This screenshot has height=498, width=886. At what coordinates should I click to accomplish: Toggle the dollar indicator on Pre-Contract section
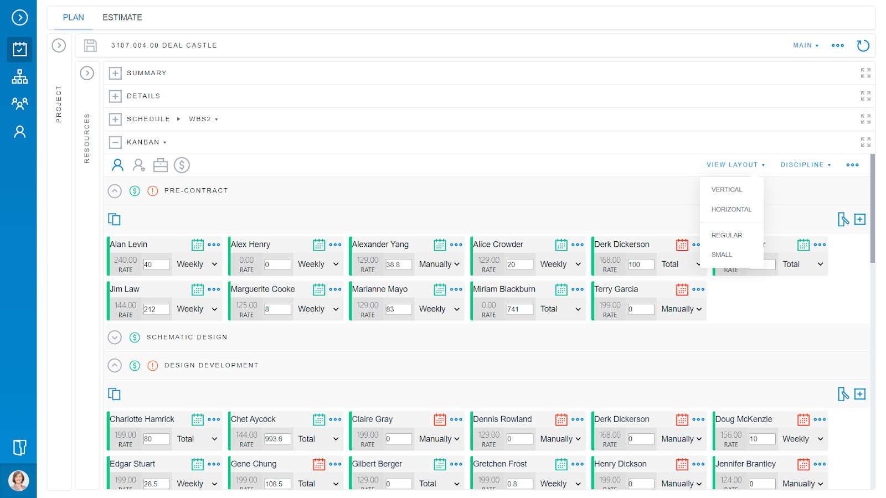pos(134,190)
